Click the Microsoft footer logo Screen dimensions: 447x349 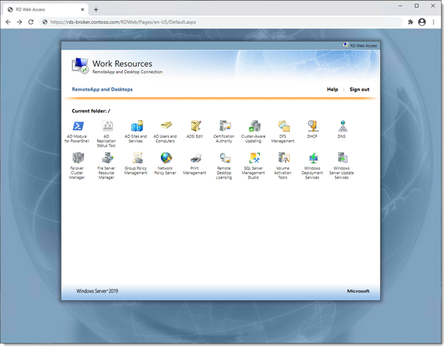(x=359, y=291)
